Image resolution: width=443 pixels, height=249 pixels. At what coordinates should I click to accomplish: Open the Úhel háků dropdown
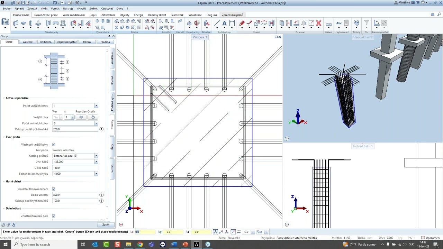click(96, 162)
